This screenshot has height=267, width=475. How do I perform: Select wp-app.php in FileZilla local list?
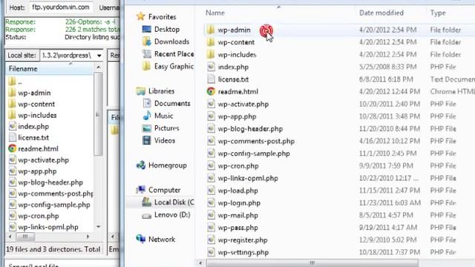pyautogui.click(x=37, y=171)
